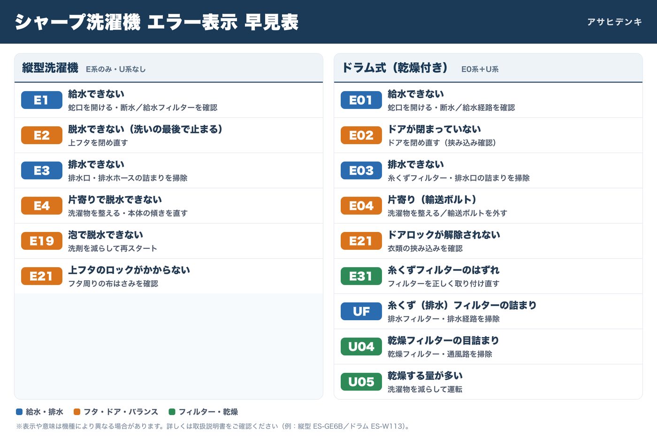The image size is (657, 447).
Task: Click the blue 給水・排水 legend swatch
Action: [19, 412]
